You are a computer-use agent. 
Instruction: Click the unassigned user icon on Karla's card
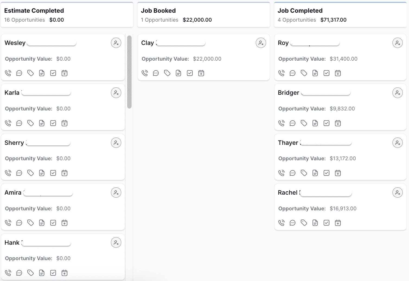click(116, 93)
